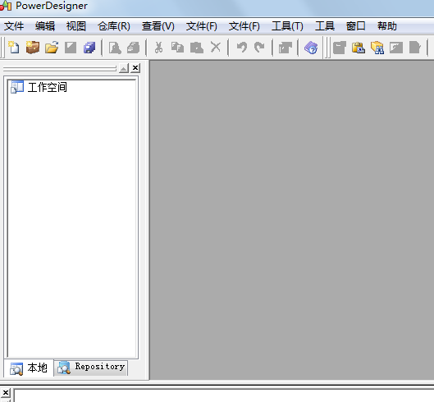Click the greyed-out icon after the binoculars
Image resolution: width=434 pixels, height=402 pixels.
tap(396, 48)
